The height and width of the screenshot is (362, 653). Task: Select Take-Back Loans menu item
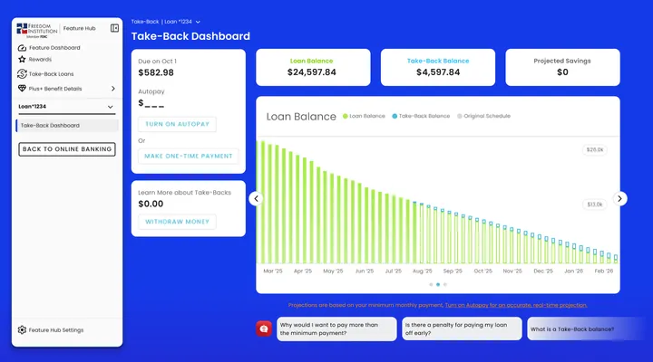(51, 74)
